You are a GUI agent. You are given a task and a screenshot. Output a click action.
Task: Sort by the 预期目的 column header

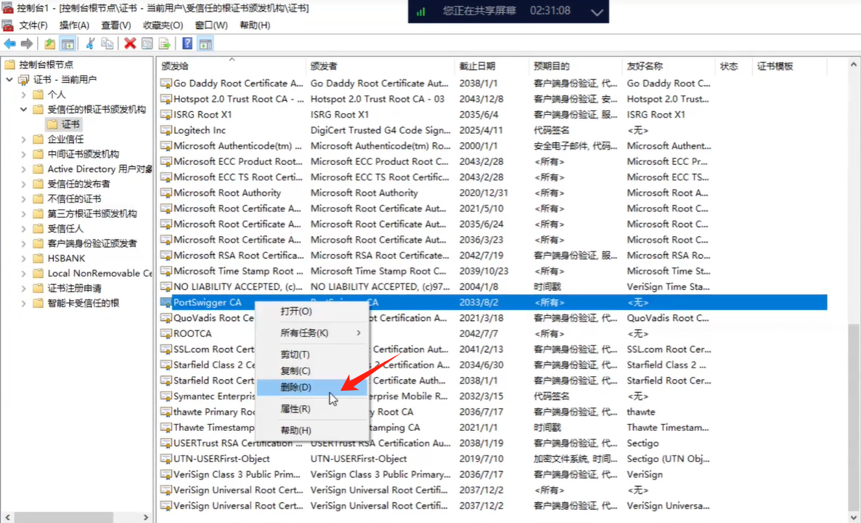[x=576, y=67]
